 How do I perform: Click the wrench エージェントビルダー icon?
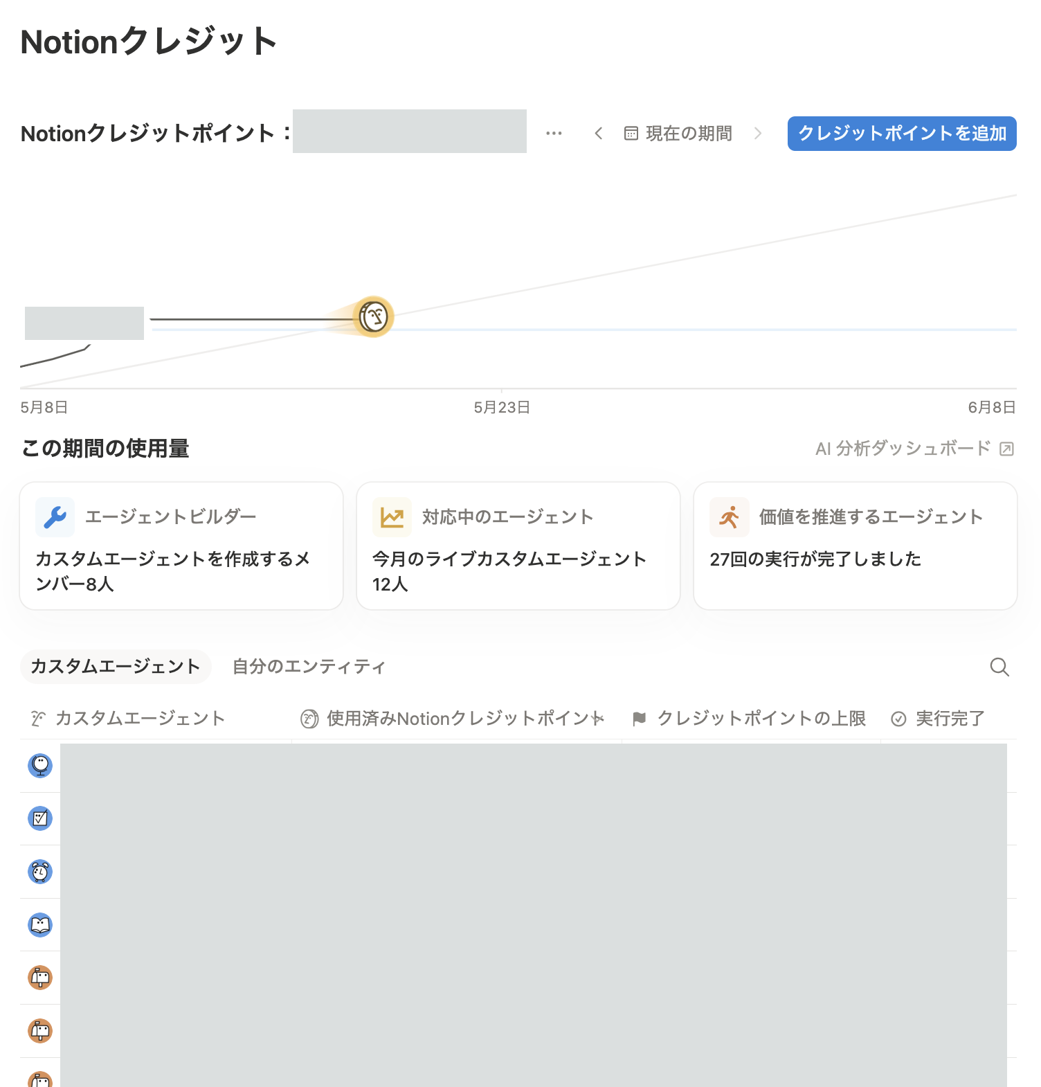pyautogui.click(x=55, y=517)
